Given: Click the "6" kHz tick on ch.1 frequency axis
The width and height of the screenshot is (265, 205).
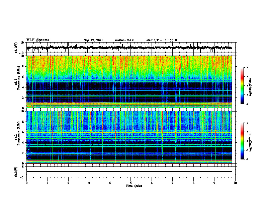Looking at the screenshot, I should tap(23, 77).
